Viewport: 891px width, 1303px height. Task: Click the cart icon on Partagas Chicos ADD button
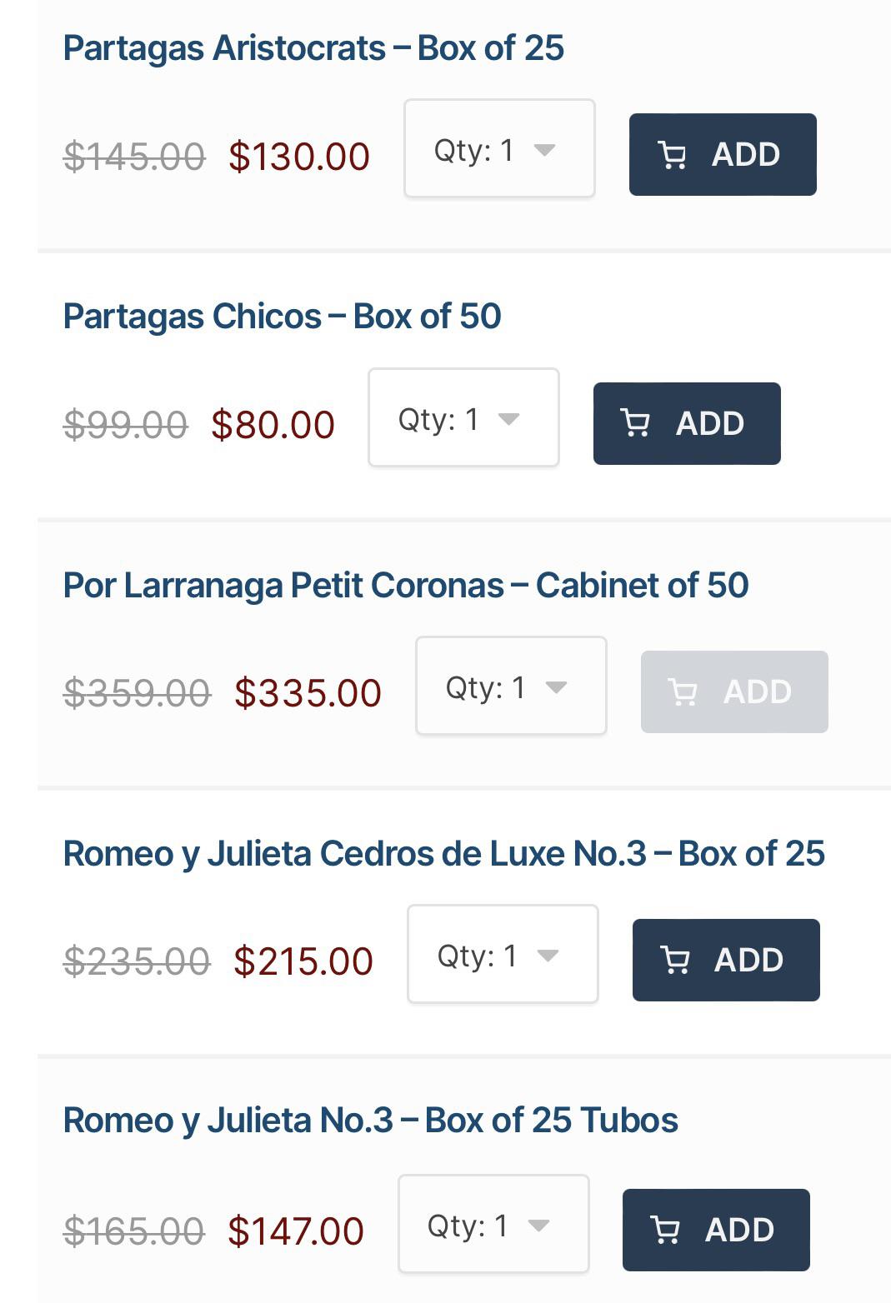(x=638, y=423)
